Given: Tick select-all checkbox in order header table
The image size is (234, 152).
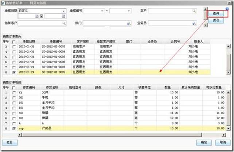Looking at the screenshot, I should [14, 42].
